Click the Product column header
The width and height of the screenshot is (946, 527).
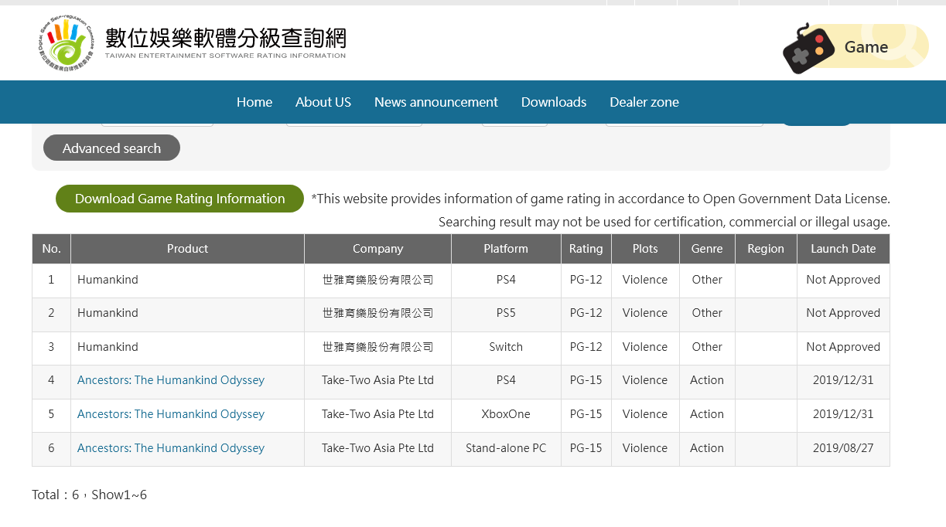tap(187, 249)
